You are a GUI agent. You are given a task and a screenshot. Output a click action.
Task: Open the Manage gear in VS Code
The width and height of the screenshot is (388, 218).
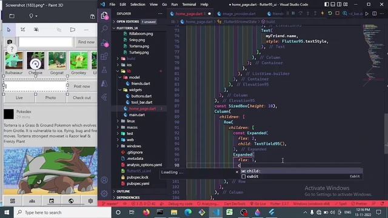pyautogui.click(x=104, y=193)
